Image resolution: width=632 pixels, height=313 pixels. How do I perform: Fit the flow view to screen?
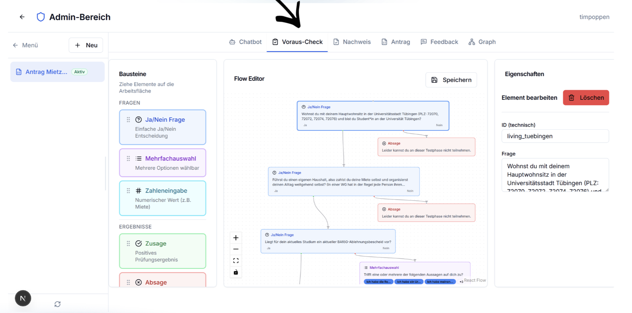click(x=236, y=260)
